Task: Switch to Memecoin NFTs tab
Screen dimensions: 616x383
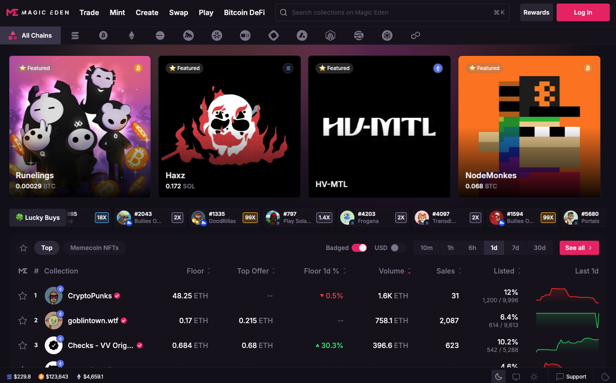Action: tap(94, 248)
